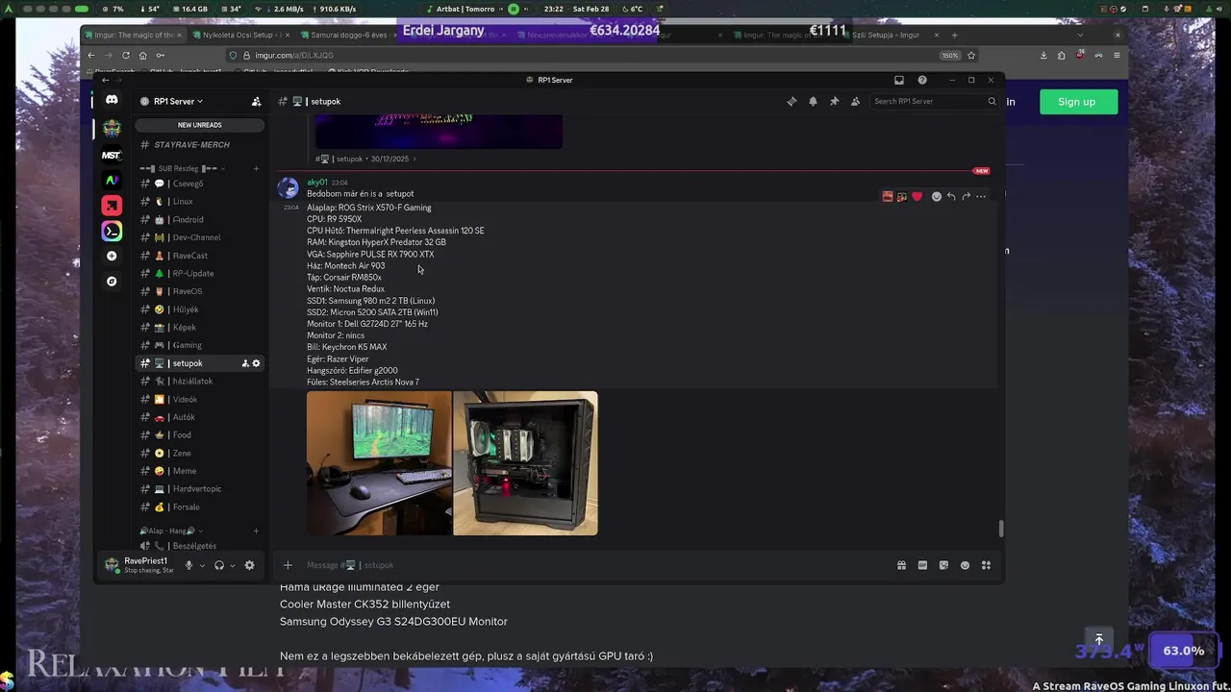
Task: Select the MST server icon
Action: 112,155
